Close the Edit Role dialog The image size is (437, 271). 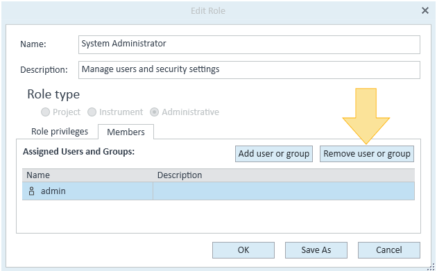[425, 10]
